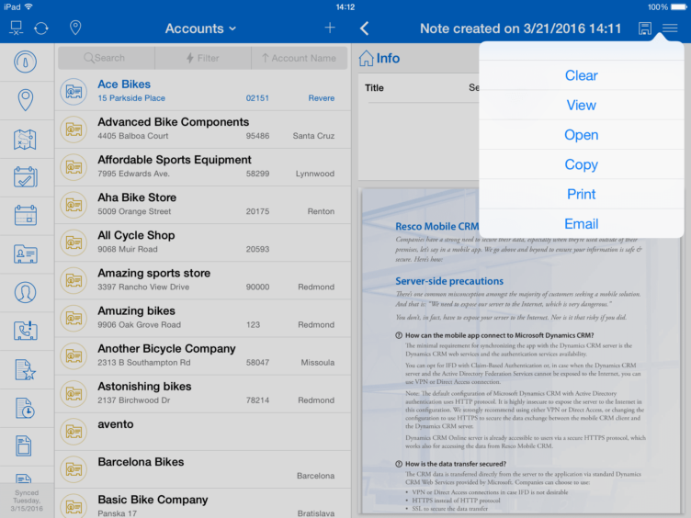The image size is (691, 518).
Task: Choose View from the menu
Action: [x=582, y=106]
